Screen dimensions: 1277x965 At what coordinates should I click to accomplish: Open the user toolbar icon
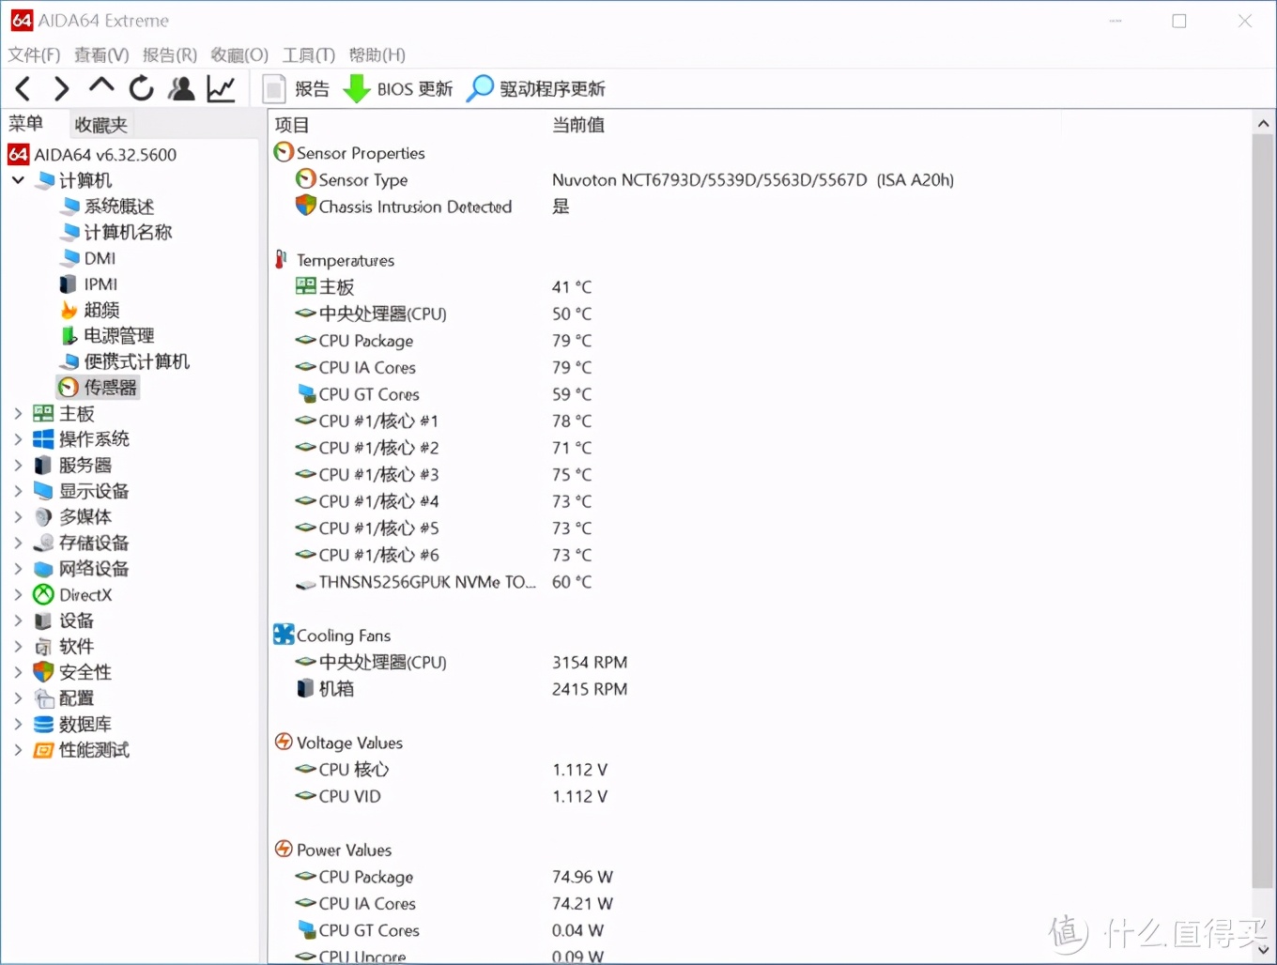[x=181, y=88]
